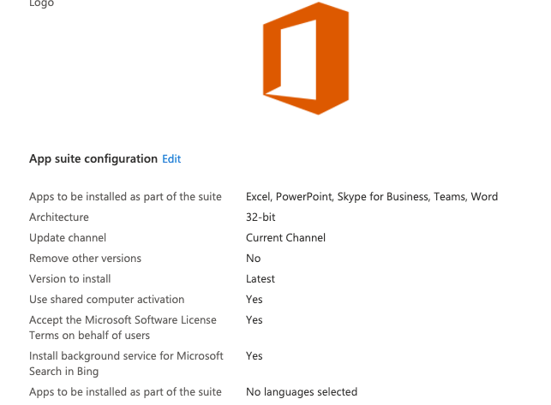
Task: Click the App suite configuration heading
Action: click(x=93, y=158)
